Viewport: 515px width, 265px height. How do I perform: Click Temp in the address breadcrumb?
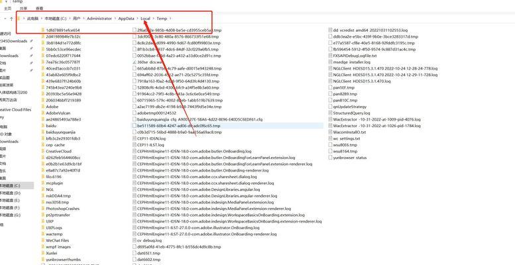coord(162,19)
